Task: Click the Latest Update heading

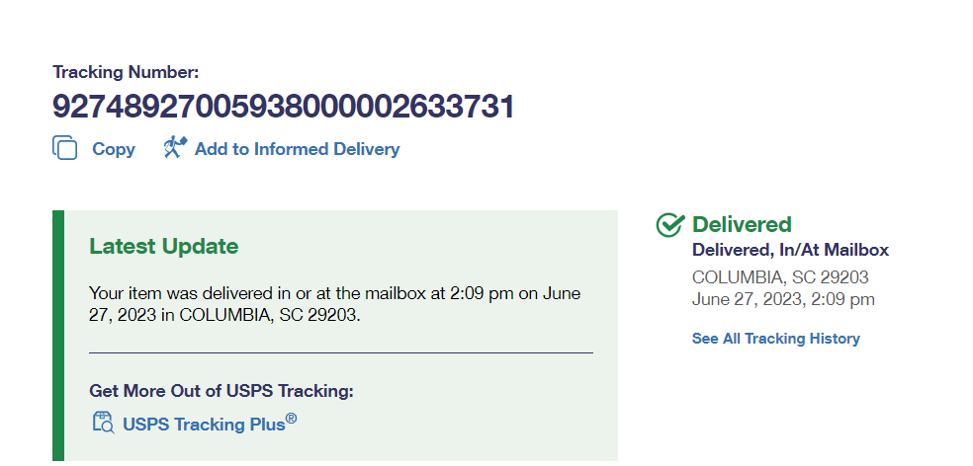Action: point(163,246)
